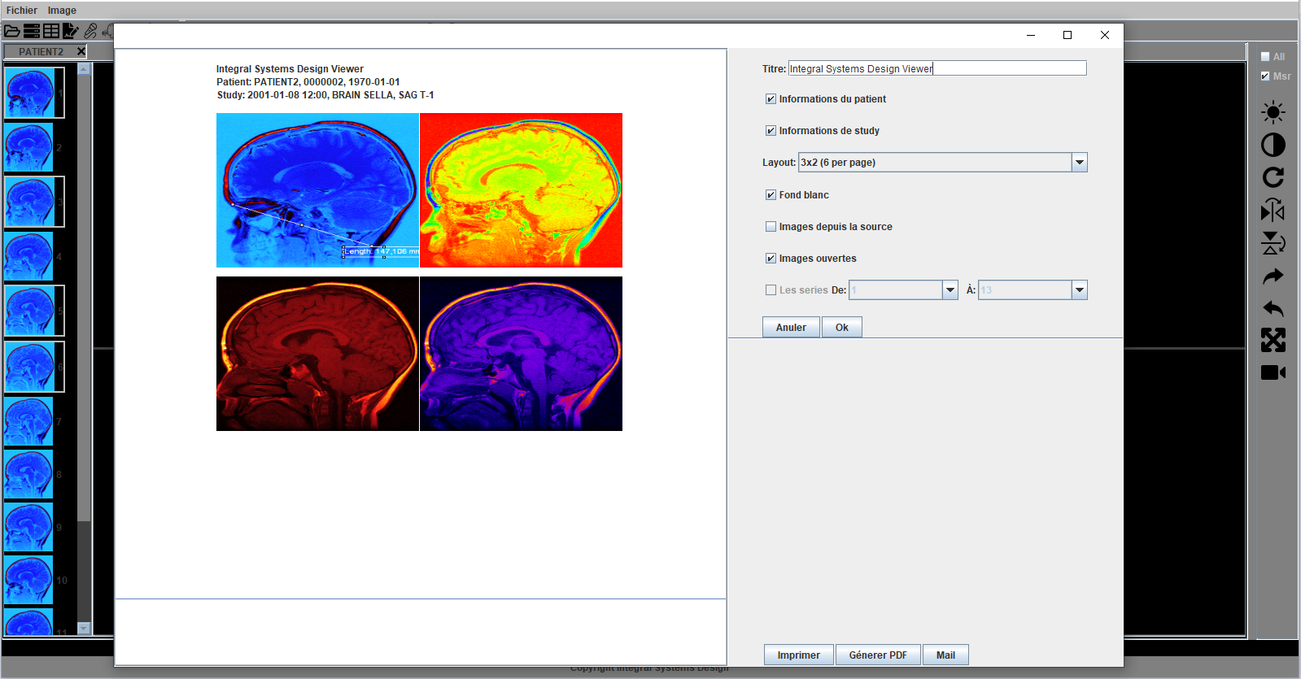Uncheck Informations du patient
The width and height of the screenshot is (1301, 679).
click(x=771, y=99)
